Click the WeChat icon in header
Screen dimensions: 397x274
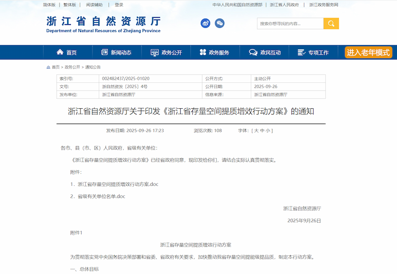pyautogui.click(x=220, y=23)
